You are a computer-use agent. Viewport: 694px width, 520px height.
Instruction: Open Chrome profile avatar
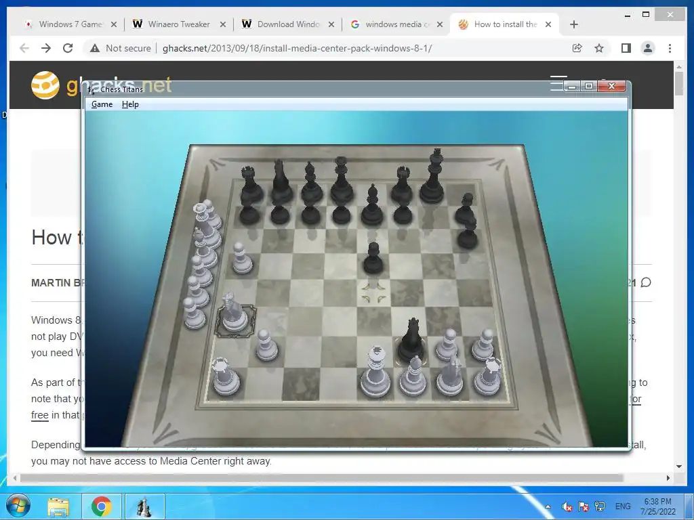(647, 48)
